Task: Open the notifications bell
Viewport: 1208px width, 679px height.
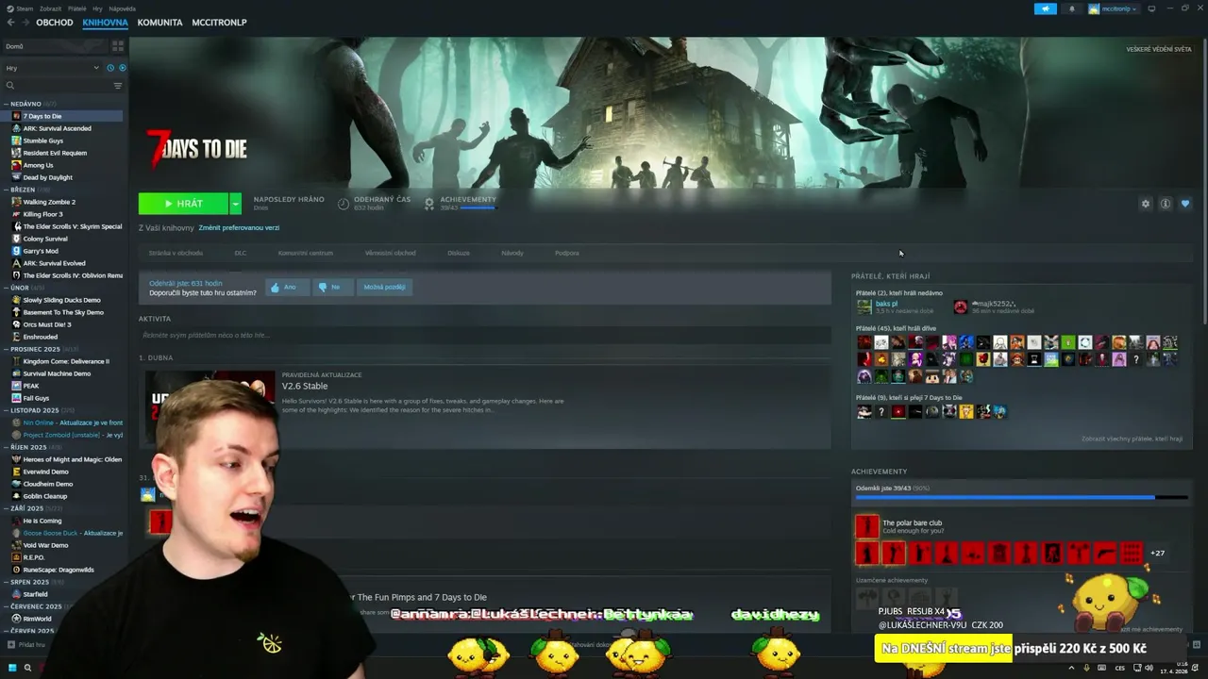Action: [x=1071, y=8]
